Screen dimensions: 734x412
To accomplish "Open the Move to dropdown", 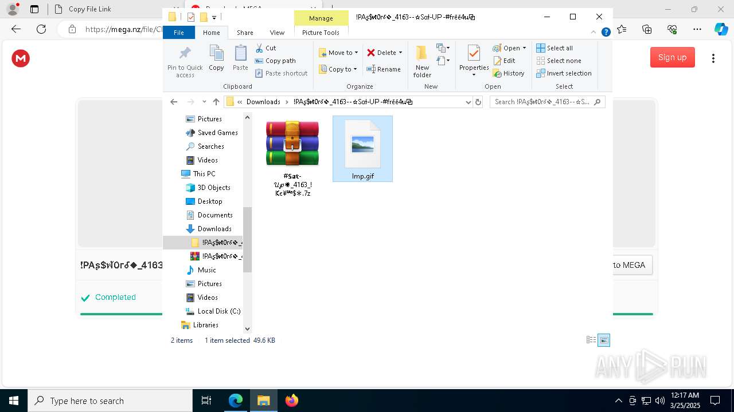I will [338, 53].
